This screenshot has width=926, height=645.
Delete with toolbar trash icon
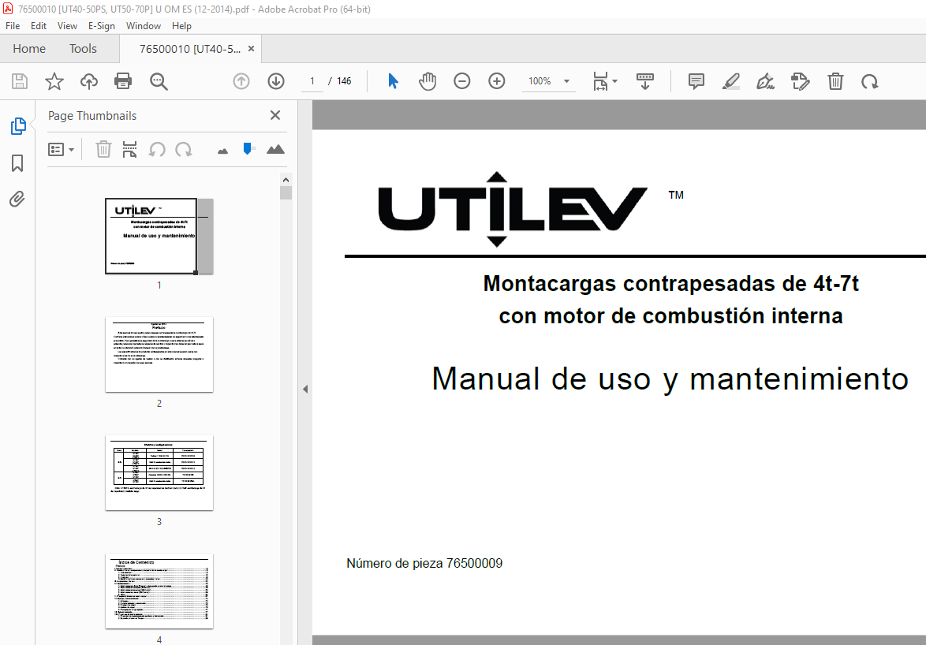pos(835,81)
